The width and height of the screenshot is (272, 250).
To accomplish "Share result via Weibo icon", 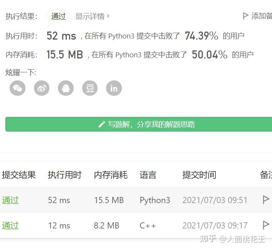I will (42, 88).
